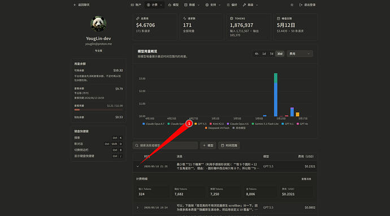Toggle Deepseek V4 Flash legend swatch
Screen dimensions: 390x216
click(206, 128)
